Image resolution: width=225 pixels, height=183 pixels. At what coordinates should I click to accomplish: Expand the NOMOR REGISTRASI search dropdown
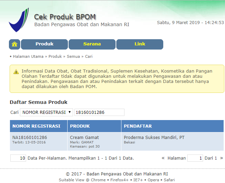[46, 112]
